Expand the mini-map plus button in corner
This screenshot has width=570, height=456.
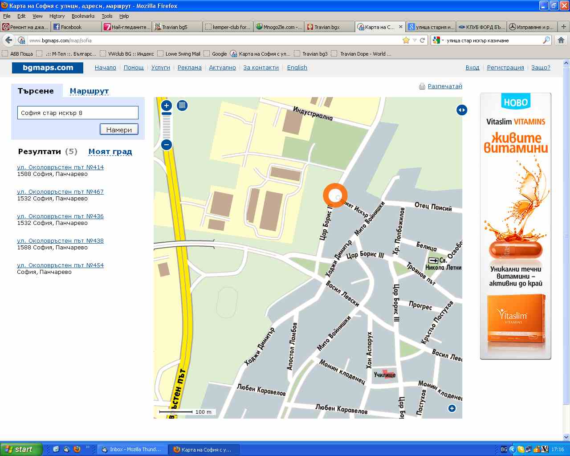[x=452, y=408]
